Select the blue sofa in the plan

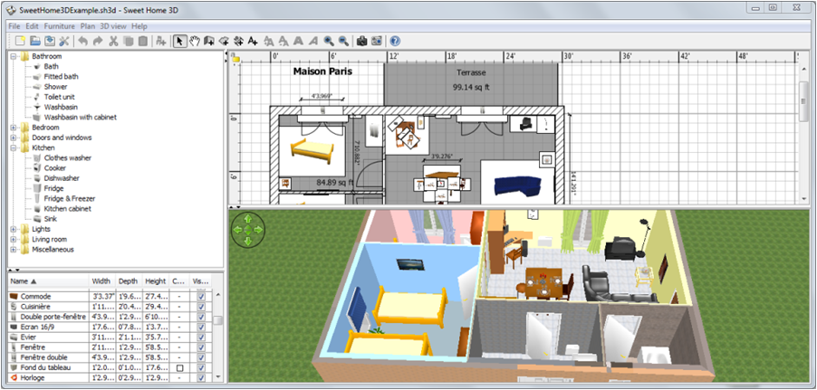click(517, 185)
